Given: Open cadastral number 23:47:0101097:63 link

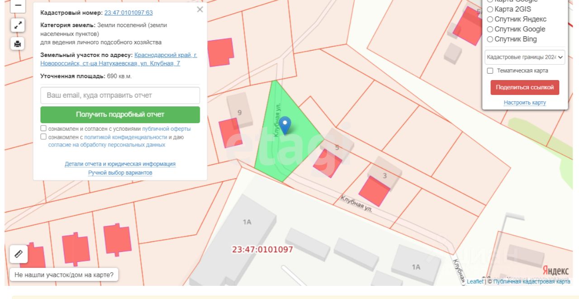Looking at the screenshot, I should point(128,13).
